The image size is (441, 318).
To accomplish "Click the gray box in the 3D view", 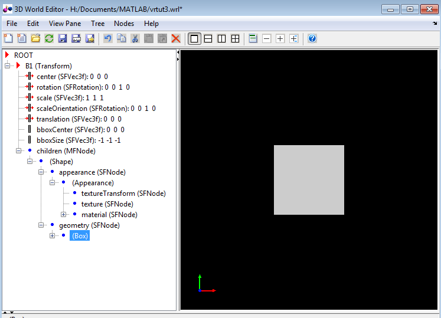I will [309, 180].
